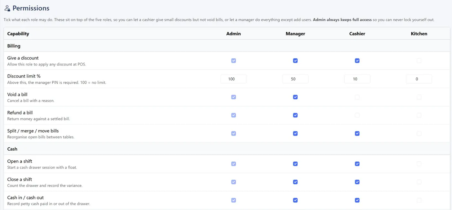Click the Cashier column header

357,34
